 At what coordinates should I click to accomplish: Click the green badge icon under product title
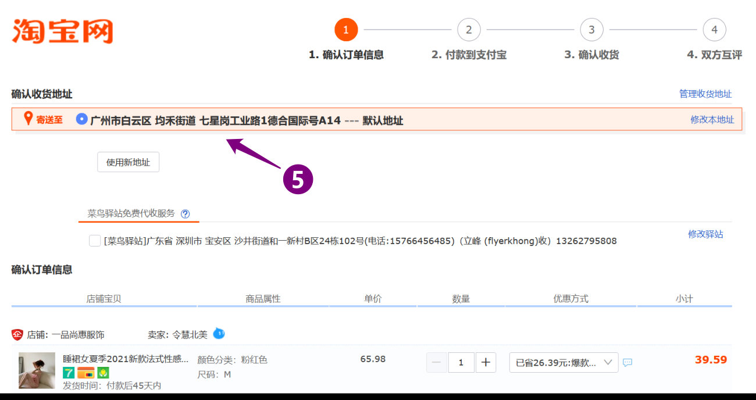click(103, 373)
